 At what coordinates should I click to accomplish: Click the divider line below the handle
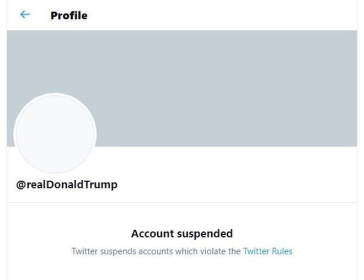[x=182, y=202]
